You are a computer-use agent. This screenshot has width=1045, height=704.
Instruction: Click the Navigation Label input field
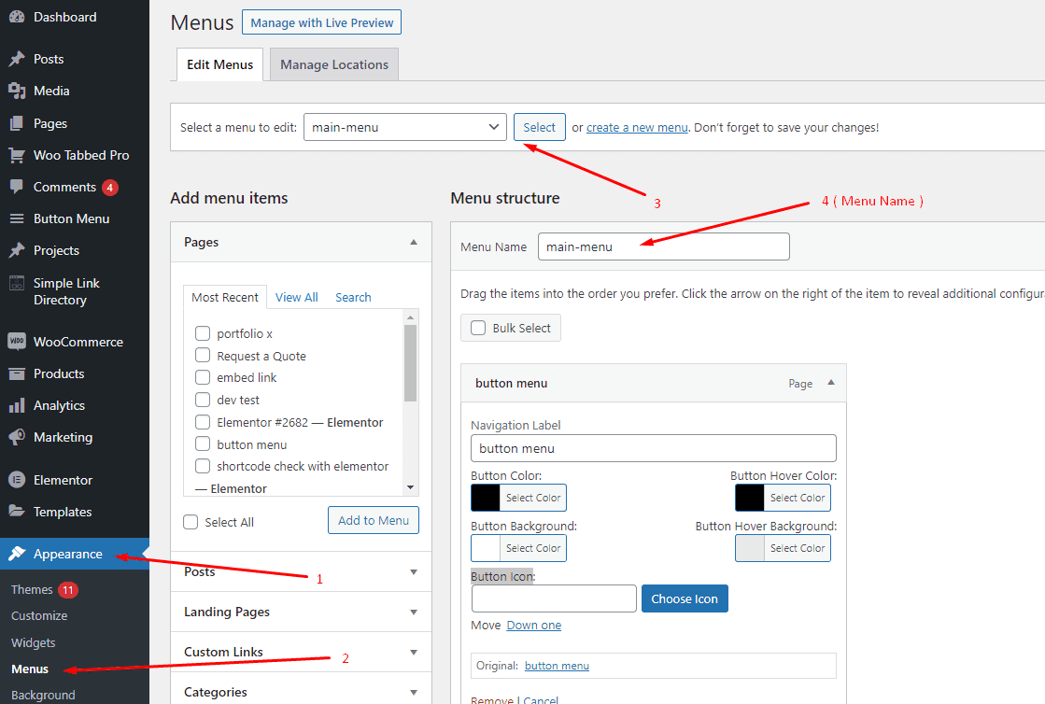pos(653,448)
